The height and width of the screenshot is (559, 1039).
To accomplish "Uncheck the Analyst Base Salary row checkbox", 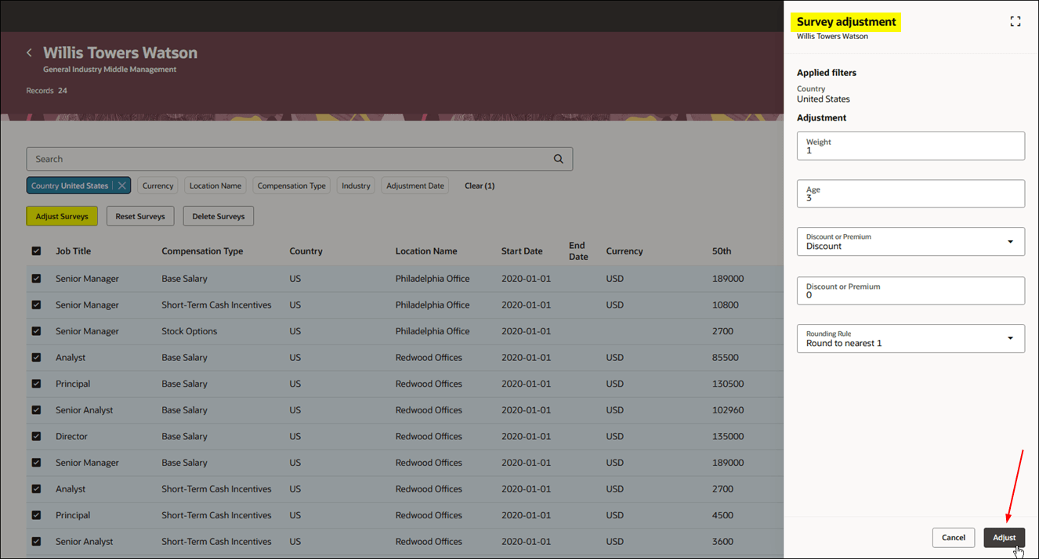I will (x=36, y=358).
